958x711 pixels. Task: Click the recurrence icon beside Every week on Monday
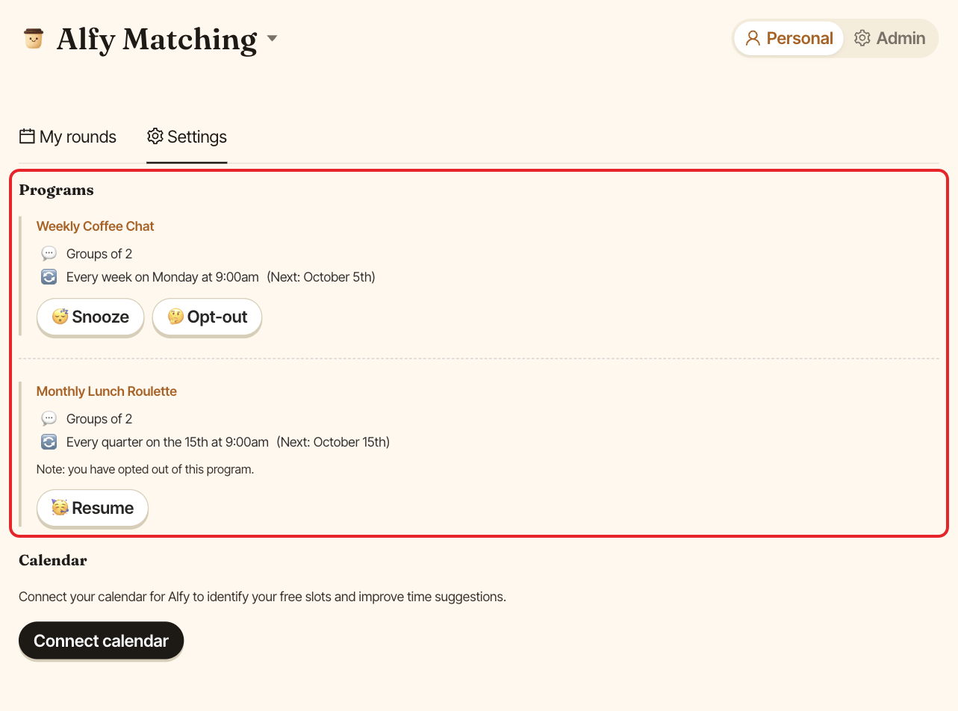(49, 277)
